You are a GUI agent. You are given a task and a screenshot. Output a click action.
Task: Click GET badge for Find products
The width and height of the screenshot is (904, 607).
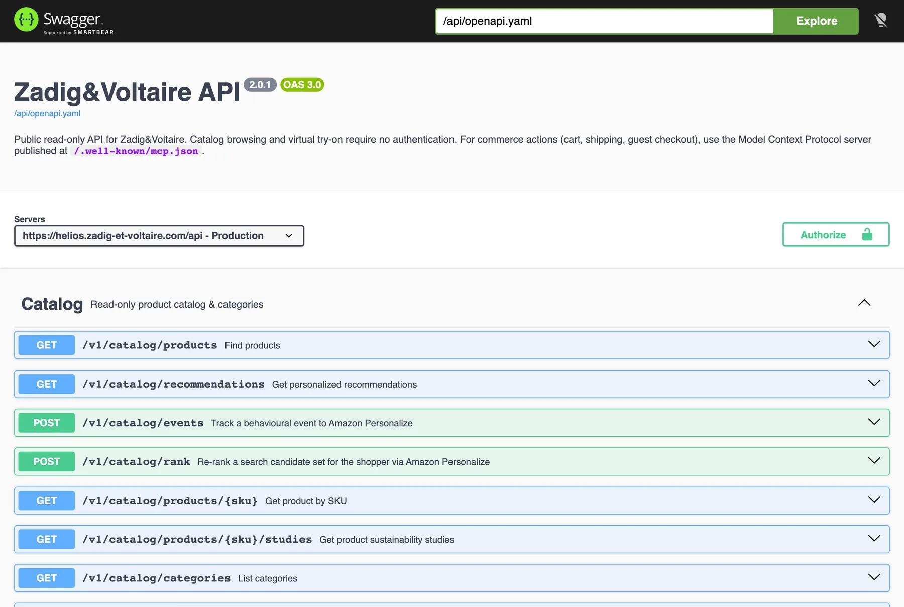[47, 345]
